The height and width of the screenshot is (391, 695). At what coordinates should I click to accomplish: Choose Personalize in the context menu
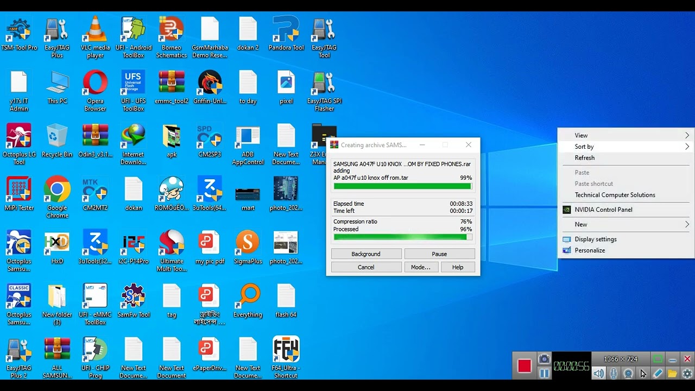(625, 250)
